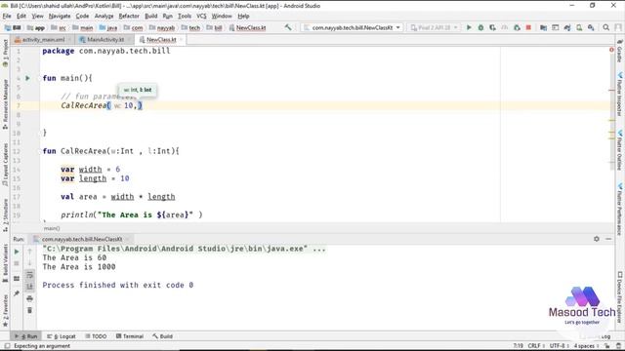The image size is (625, 351).
Task: Click the gutter run arrow beside main()
Action: click(x=27, y=78)
